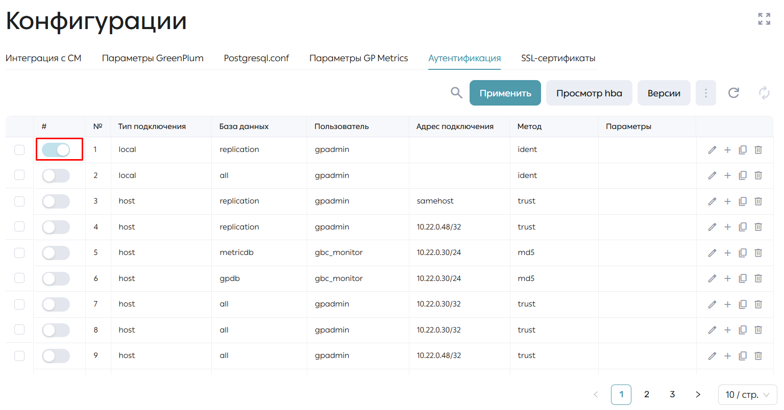The image size is (784, 410).
Task: Copy row 5 using the duplicate icon
Action: pyautogui.click(x=743, y=253)
